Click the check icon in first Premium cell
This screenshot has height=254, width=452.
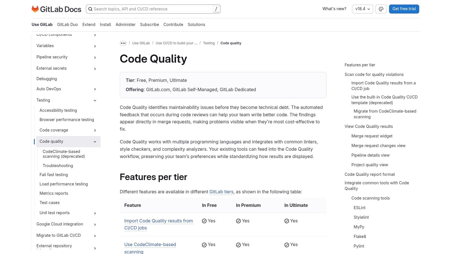coord(238,221)
